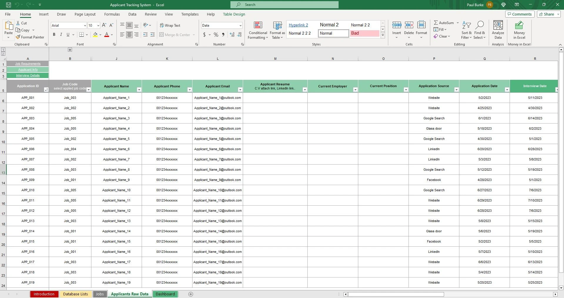Viewport: 564px width, 298px height.
Task: Apply the Percent Style format
Action: coord(216,35)
